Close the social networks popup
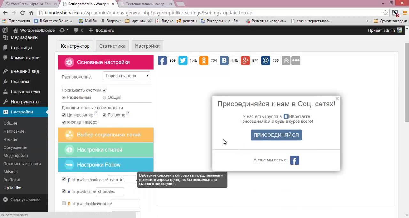The image size is (409, 218). tap(337, 99)
